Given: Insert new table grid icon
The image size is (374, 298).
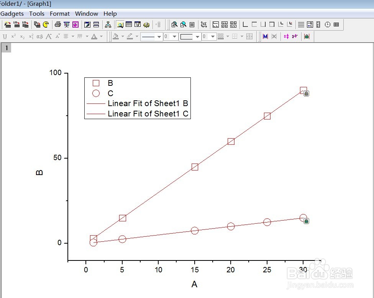Looking at the screenshot, I should click(x=336, y=24).
